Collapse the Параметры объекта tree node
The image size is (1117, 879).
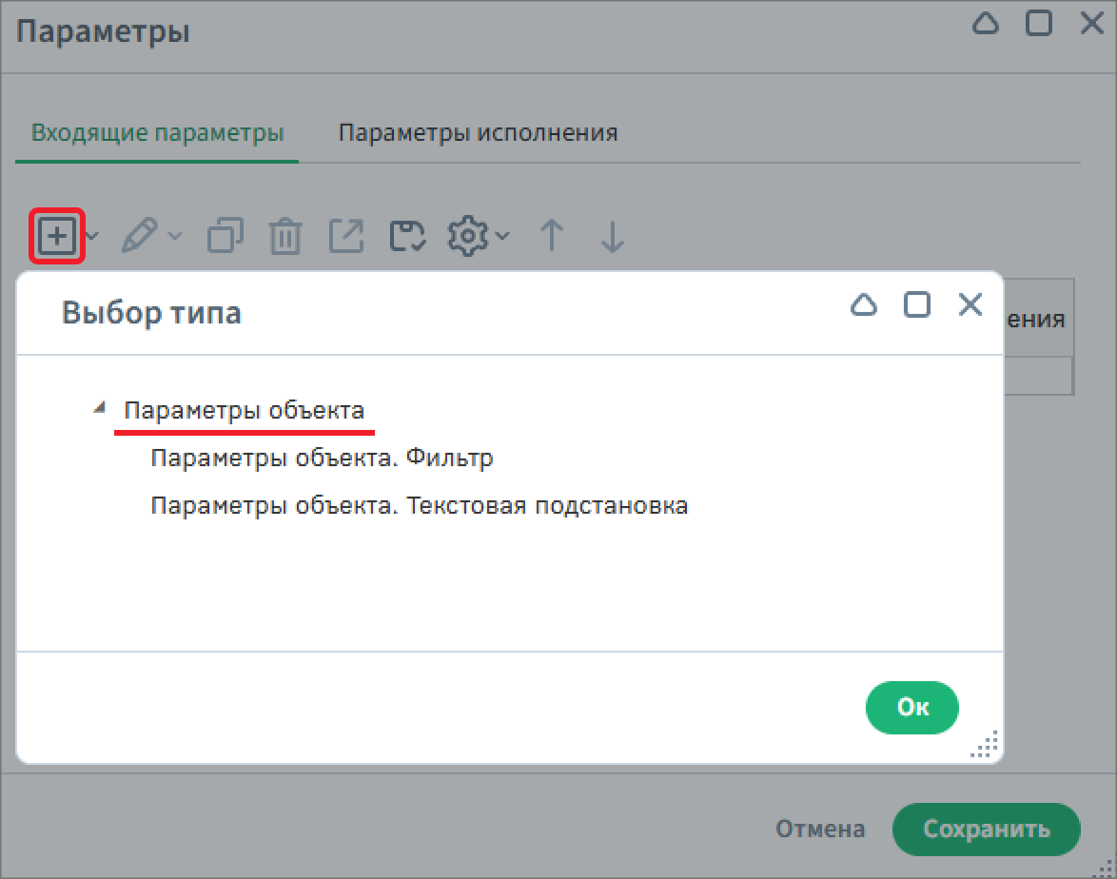click(x=98, y=406)
